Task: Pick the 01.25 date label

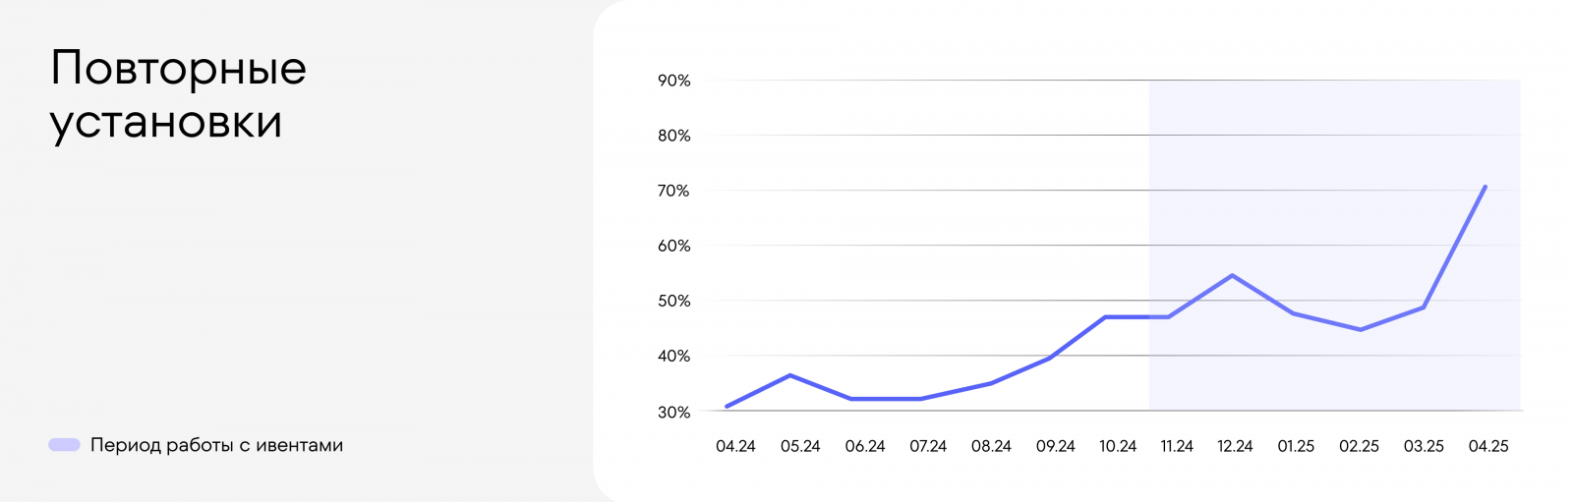Action: click(x=1296, y=446)
